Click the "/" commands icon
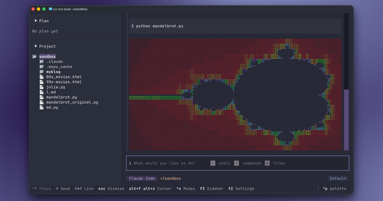This screenshot has width=383, height=201. (x=237, y=163)
